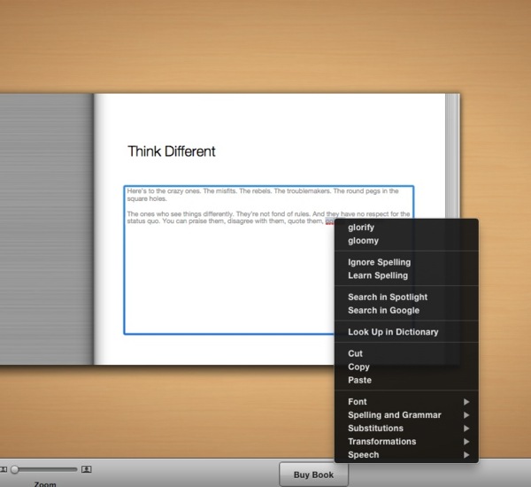
Task: Choose the 'glorify' spelling suggestion
Action: tap(406, 228)
